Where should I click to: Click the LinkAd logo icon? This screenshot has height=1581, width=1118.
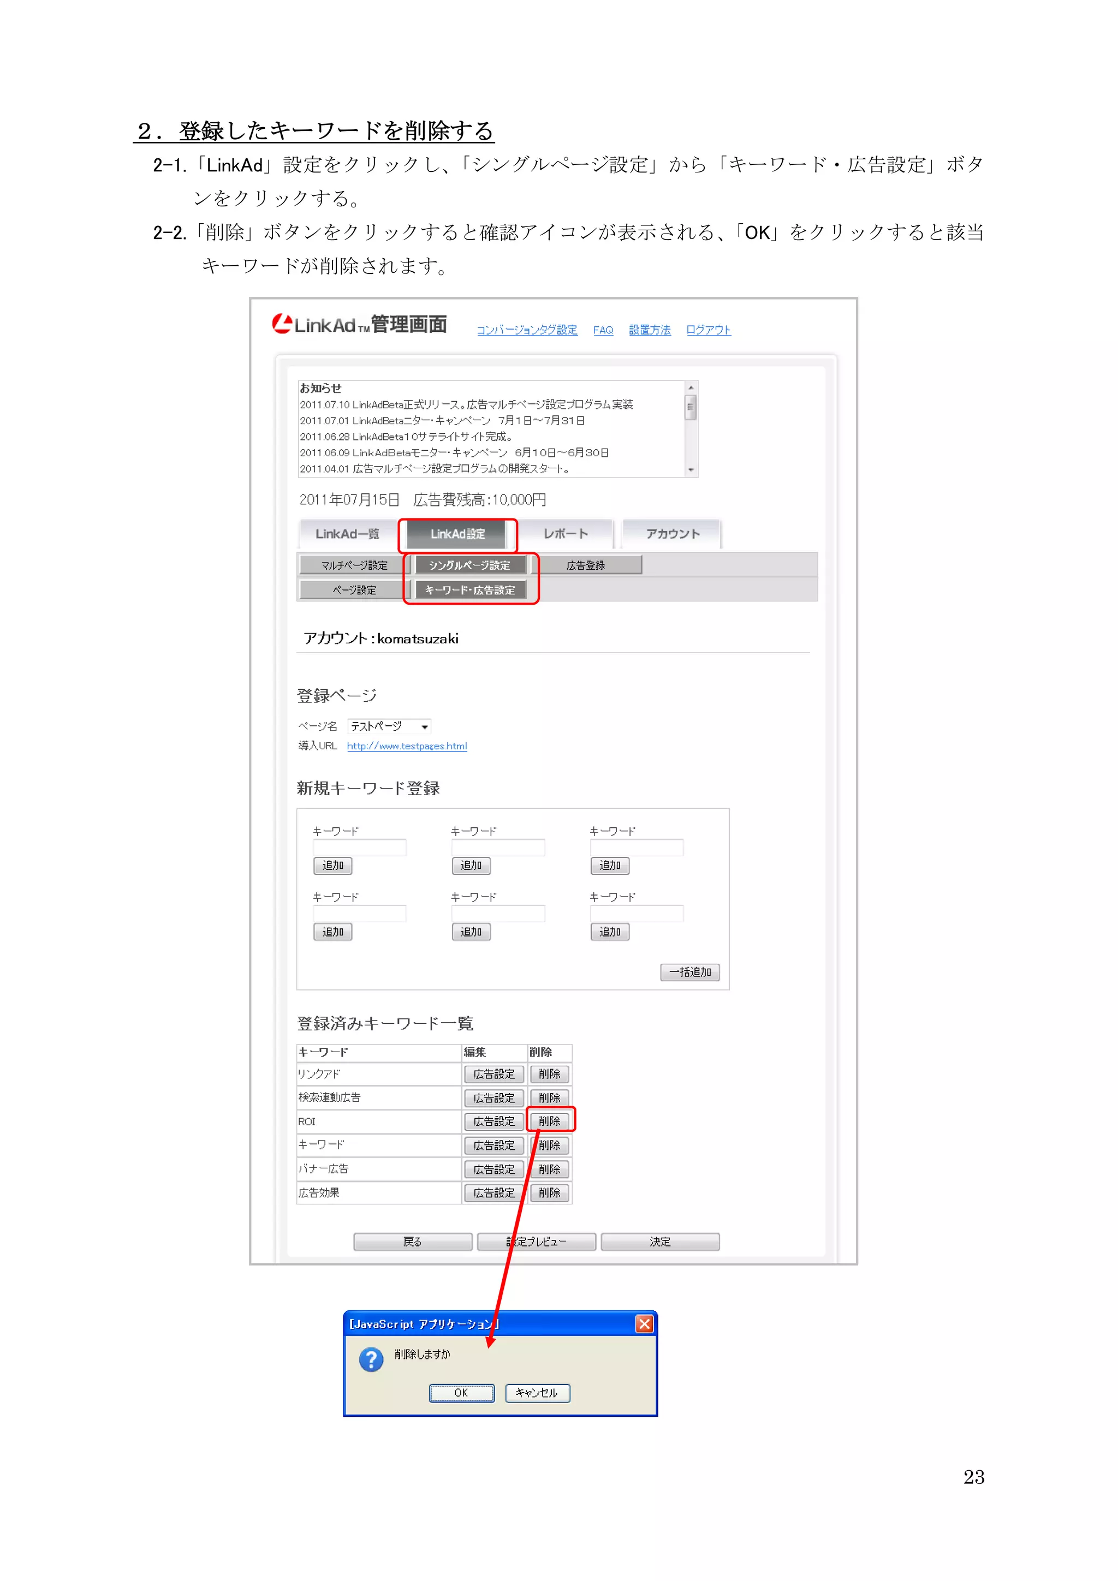point(282,324)
